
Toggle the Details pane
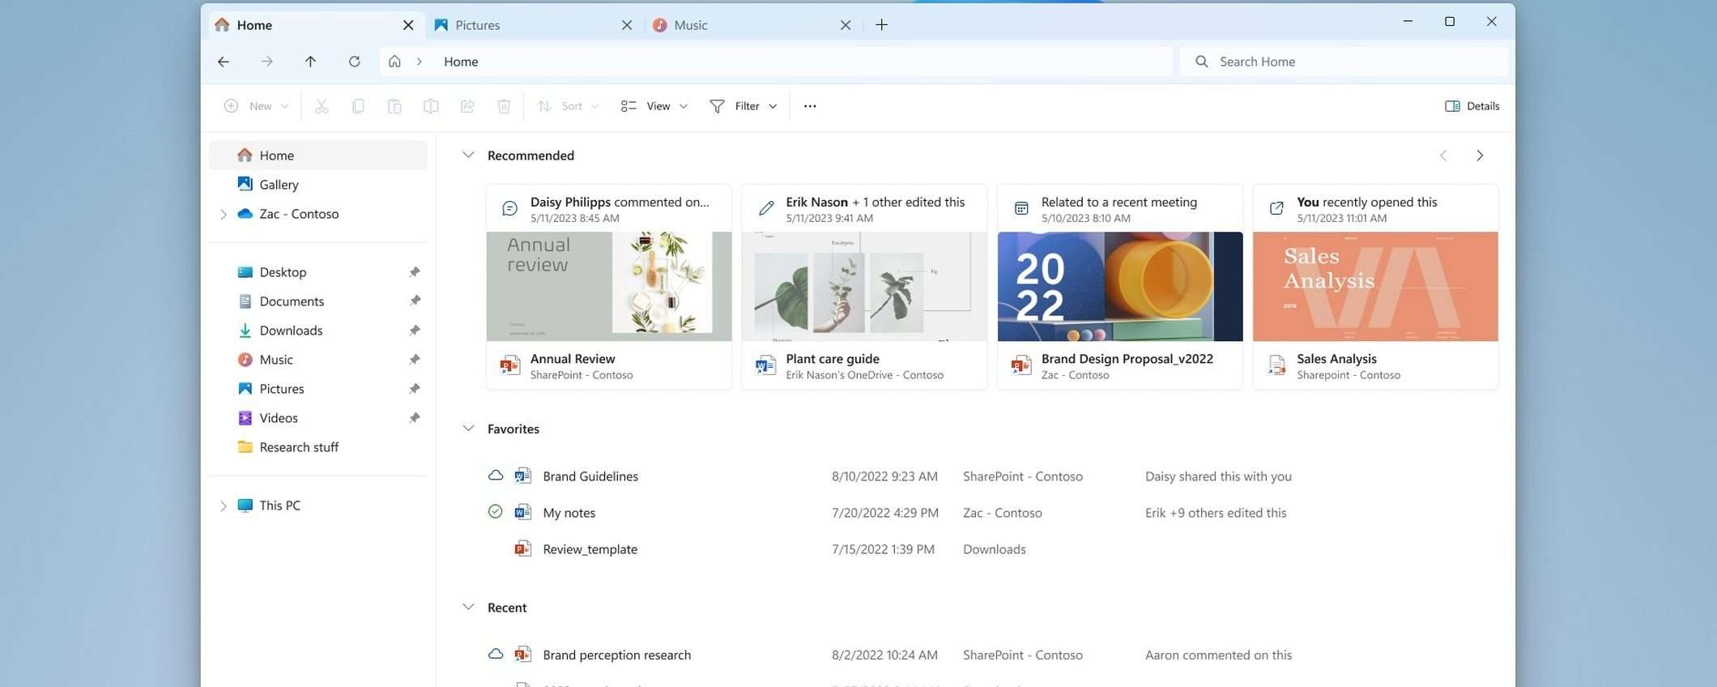[x=1472, y=106]
